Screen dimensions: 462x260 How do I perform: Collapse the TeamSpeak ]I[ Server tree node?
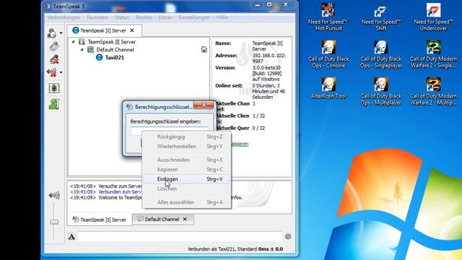point(74,42)
